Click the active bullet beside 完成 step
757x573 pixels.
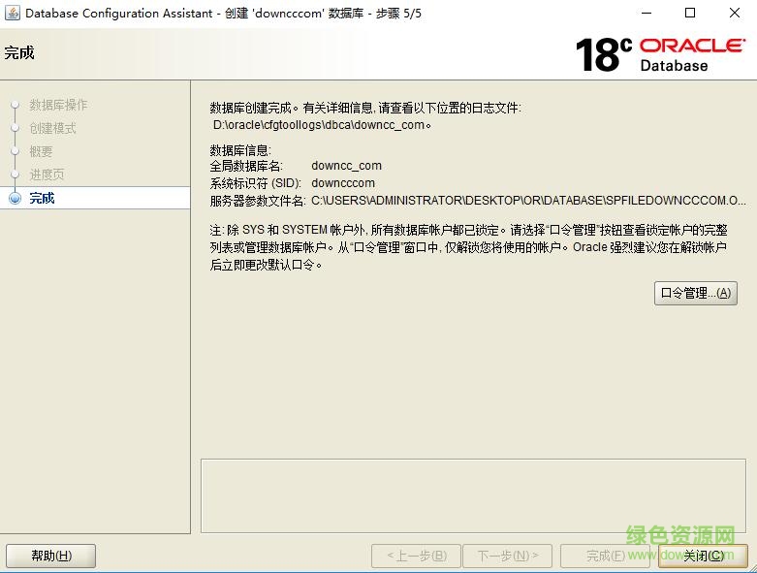15,198
